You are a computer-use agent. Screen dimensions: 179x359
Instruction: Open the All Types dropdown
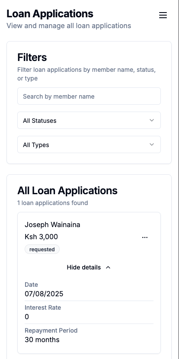(89, 145)
